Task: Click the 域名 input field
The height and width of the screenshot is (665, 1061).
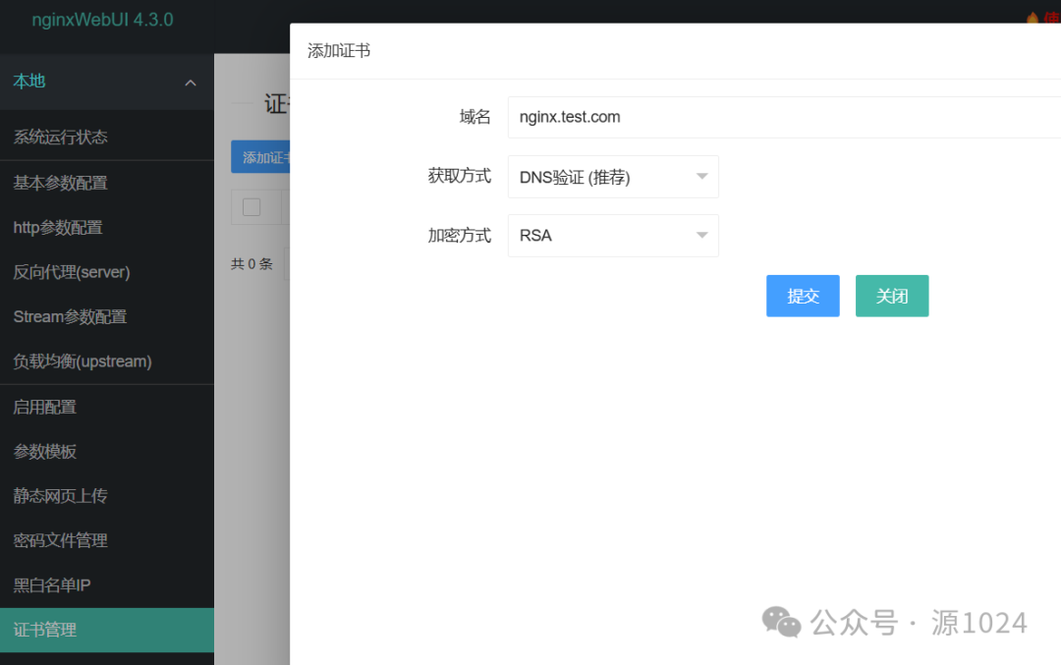Action: point(784,117)
